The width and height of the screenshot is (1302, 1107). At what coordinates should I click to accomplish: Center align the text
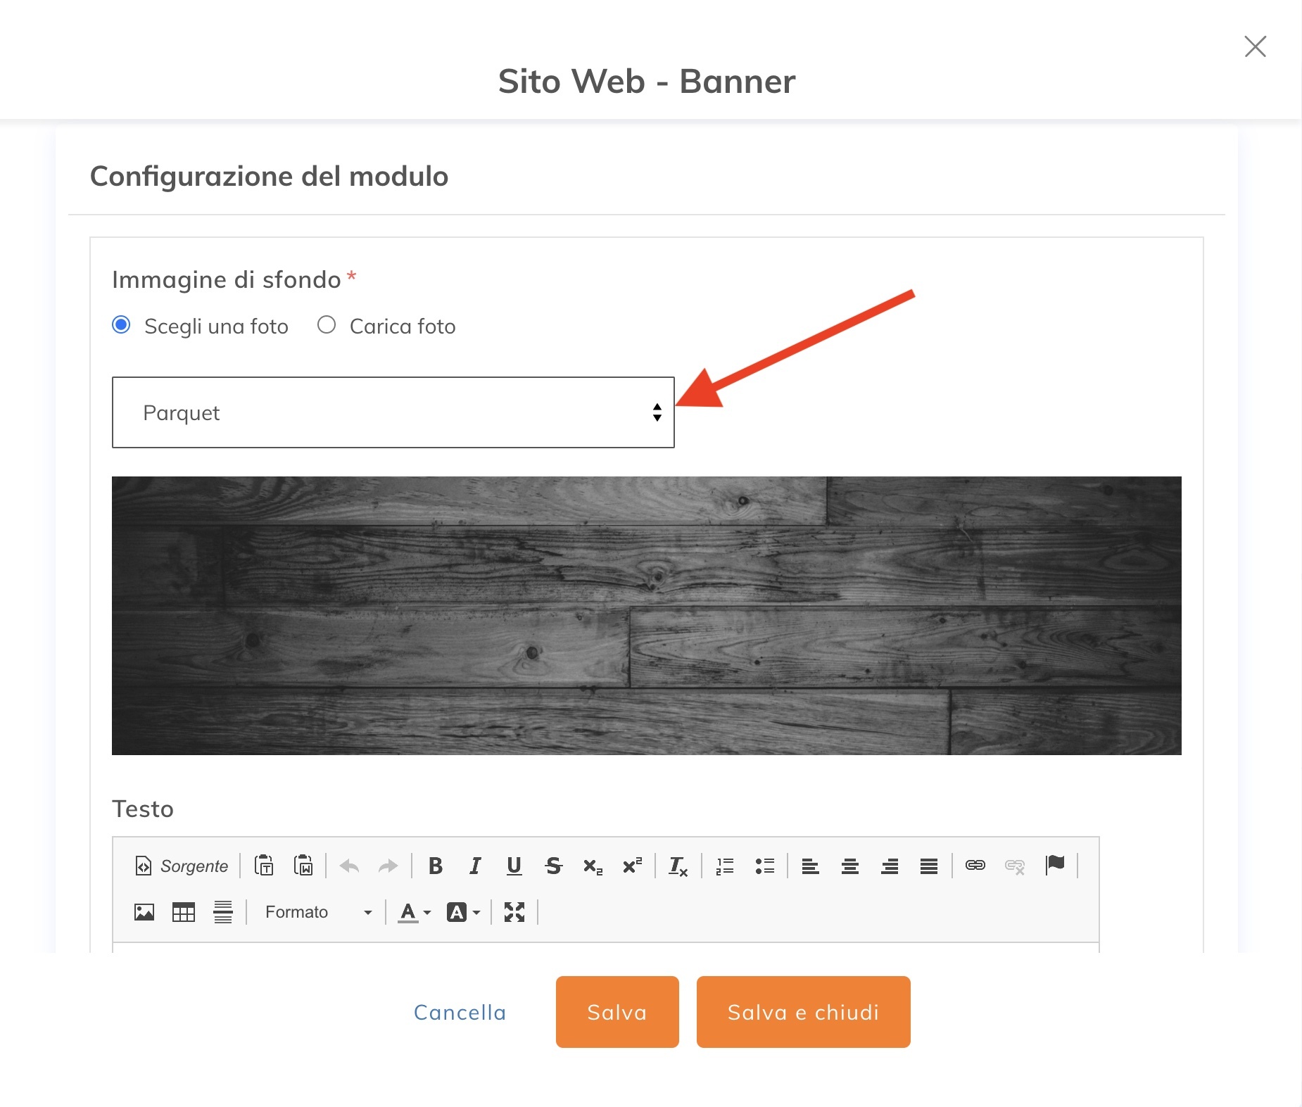(x=850, y=866)
